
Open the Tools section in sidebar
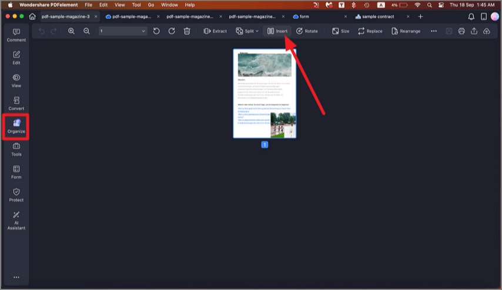[16, 149]
